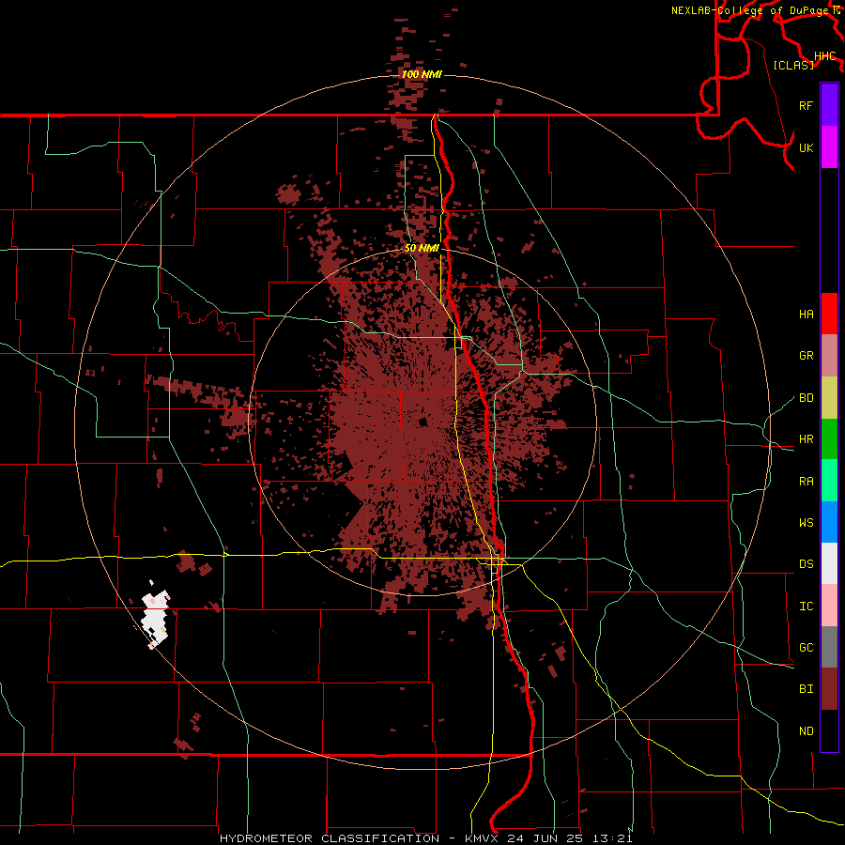Click the white dry snow echo cluster
Viewport: 845px width, 845px height.
pyautogui.click(x=157, y=618)
